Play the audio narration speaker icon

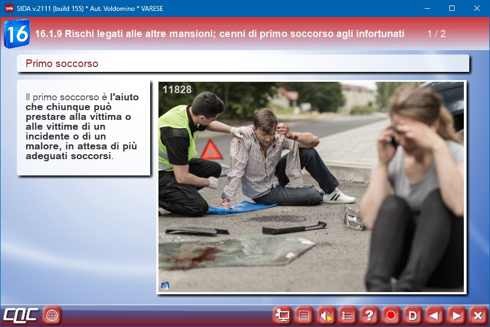click(x=326, y=315)
